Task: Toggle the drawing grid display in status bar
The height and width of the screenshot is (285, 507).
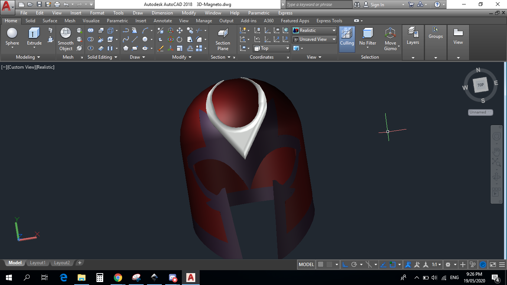Action: pos(321,265)
